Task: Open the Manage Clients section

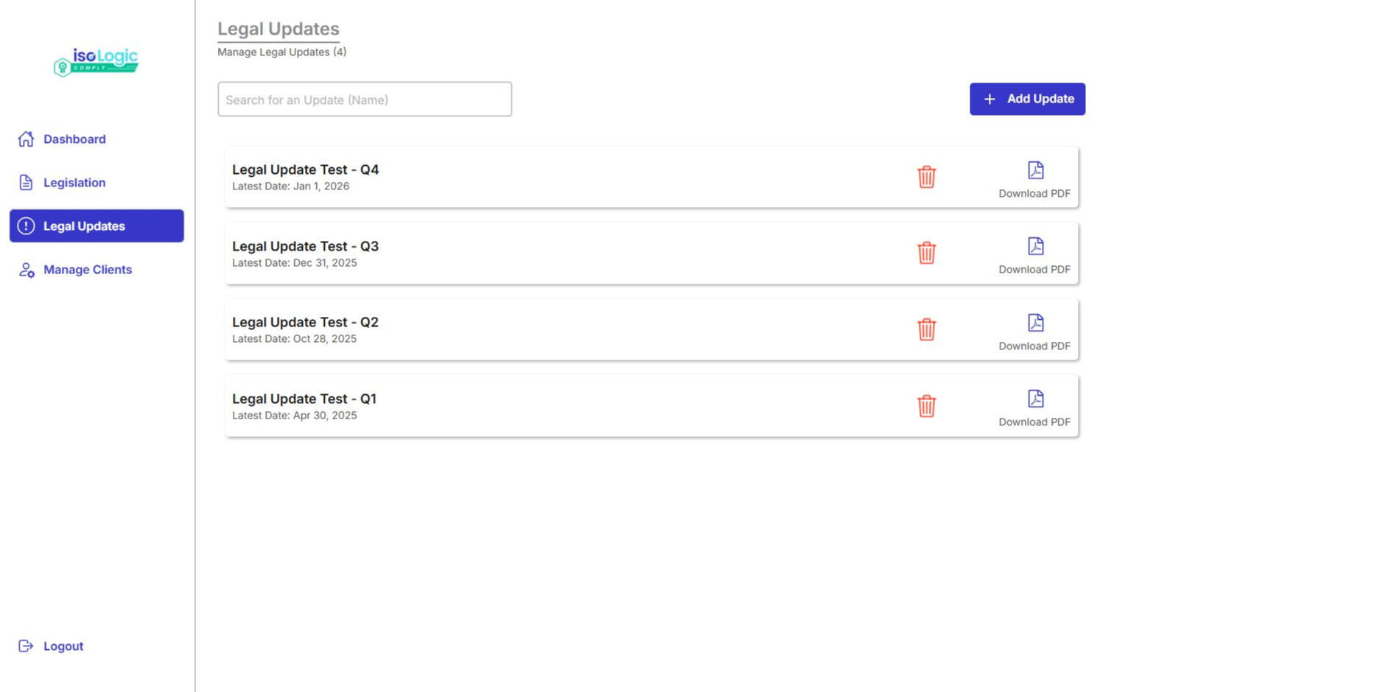Action: 87,270
